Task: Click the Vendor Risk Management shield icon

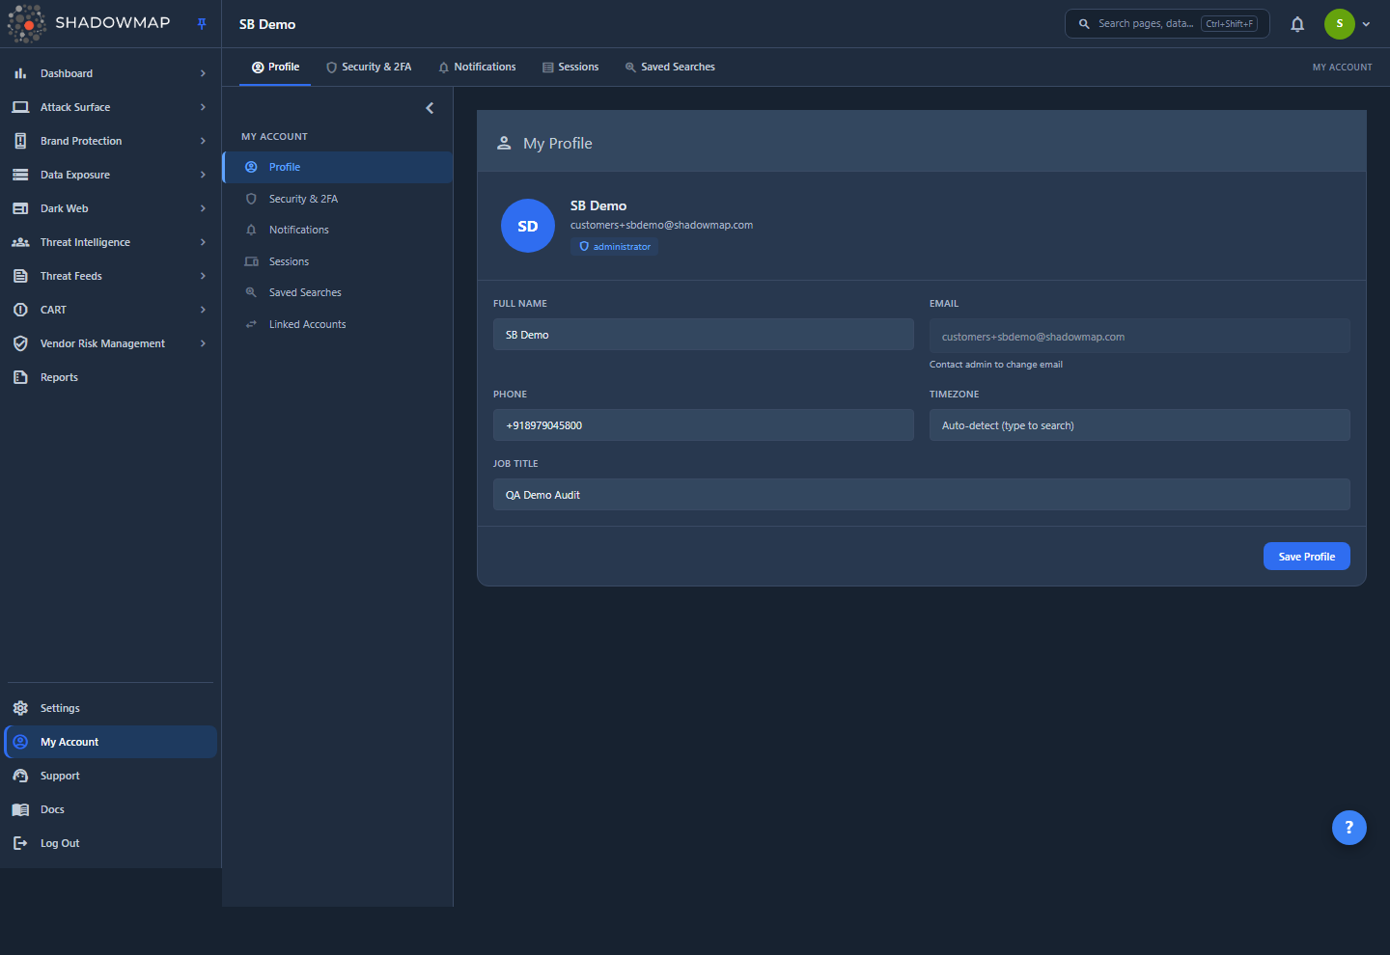Action: (x=20, y=343)
